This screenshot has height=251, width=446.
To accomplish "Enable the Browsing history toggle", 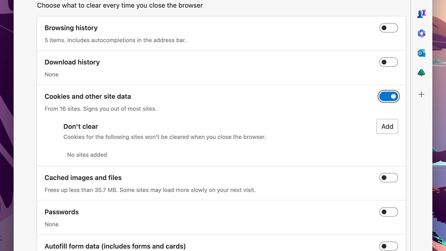I will 389,28.
